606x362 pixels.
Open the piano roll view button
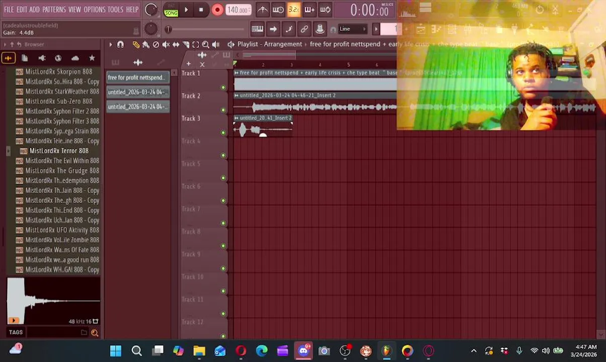(x=257, y=29)
